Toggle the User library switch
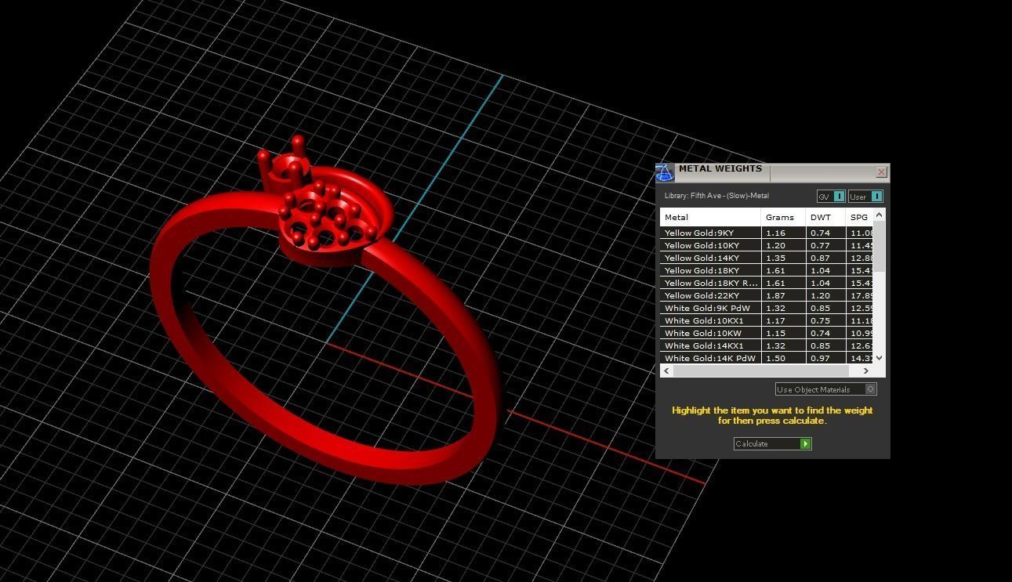The height and width of the screenshot is (582, 1012). (x=865, y=197)
